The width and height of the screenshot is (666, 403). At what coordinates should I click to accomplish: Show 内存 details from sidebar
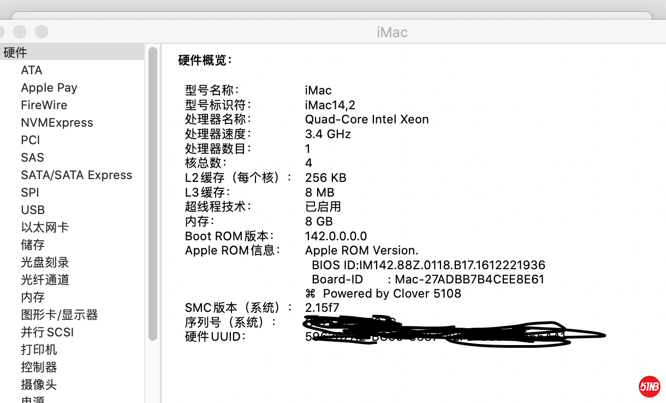click(33, 297)
